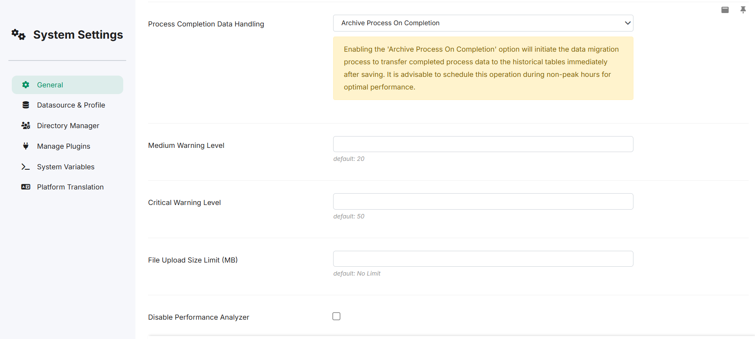This screenshot has height=339, width=755.
Task: Click the dropdown arrow of Archive Process selector
Action: point(628,23)
